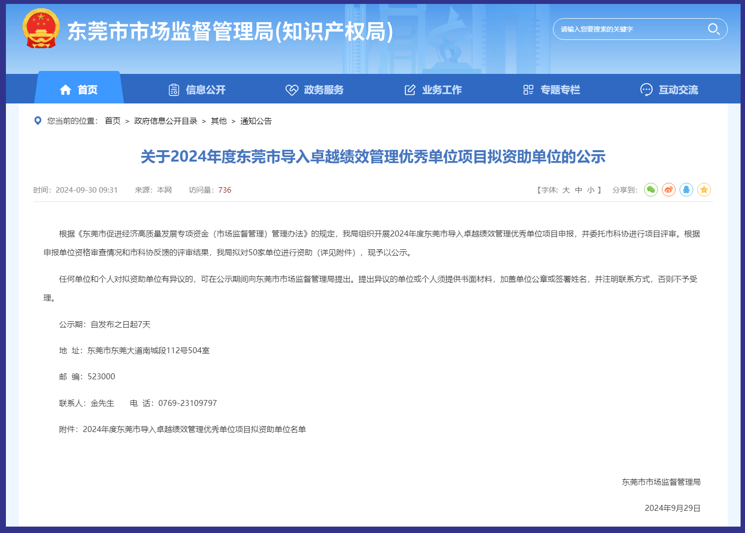Open the 信息公开 menu
Screen dimensions: 745x533
(x=197, y=90)
